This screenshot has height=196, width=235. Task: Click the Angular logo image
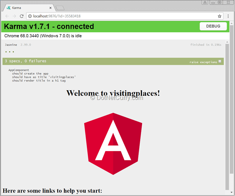click(113, 144)
